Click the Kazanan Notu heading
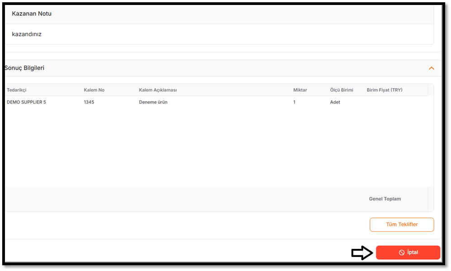451x271 pixels. point(32,14)
